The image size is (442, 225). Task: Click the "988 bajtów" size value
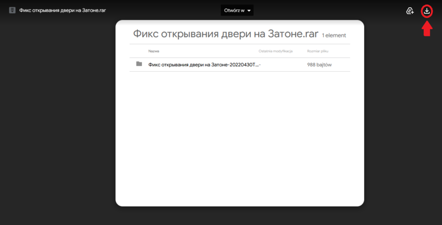[x=319, y=65]
